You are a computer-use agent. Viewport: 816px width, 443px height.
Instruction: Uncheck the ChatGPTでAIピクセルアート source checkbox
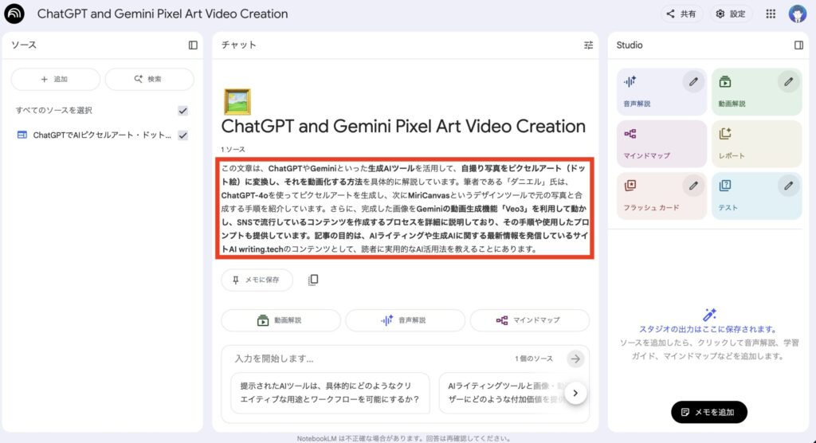click(182, 135)
